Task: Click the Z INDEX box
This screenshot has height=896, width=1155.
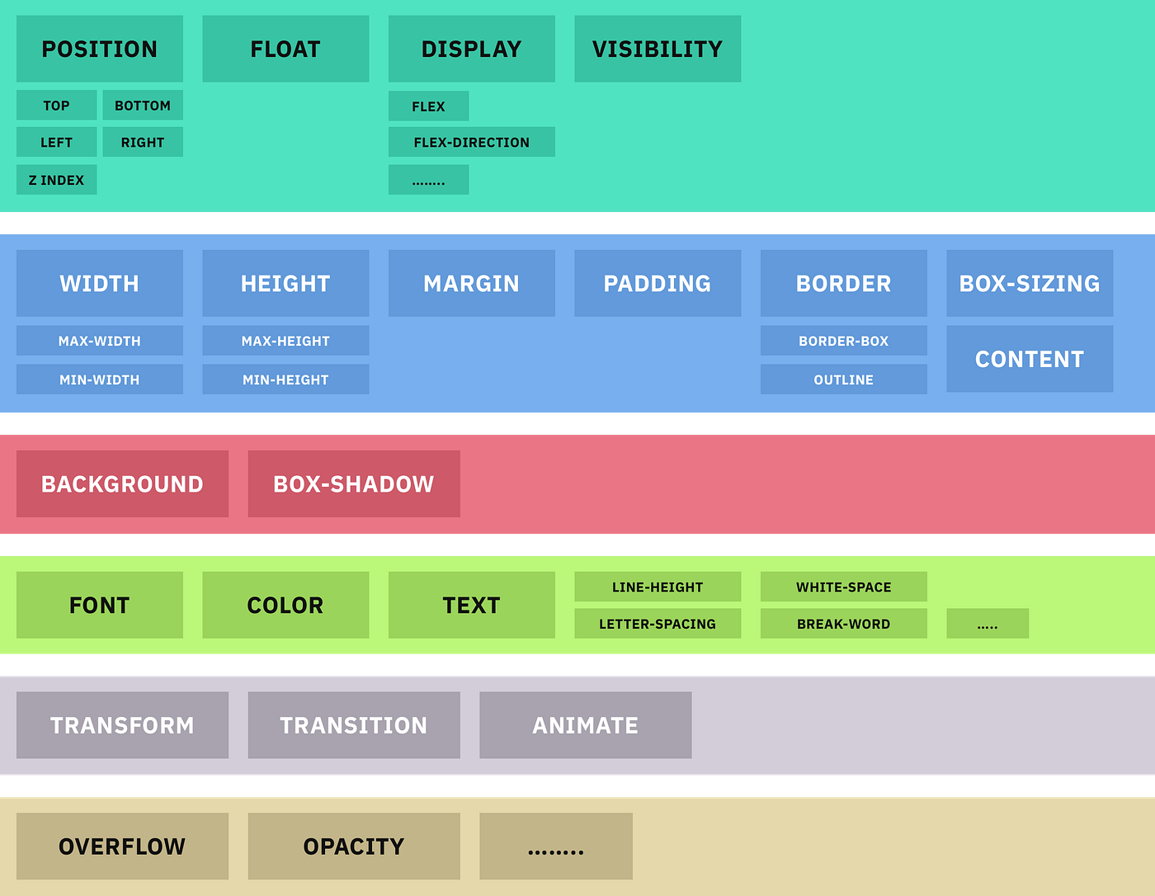Action: click(57, 180)
